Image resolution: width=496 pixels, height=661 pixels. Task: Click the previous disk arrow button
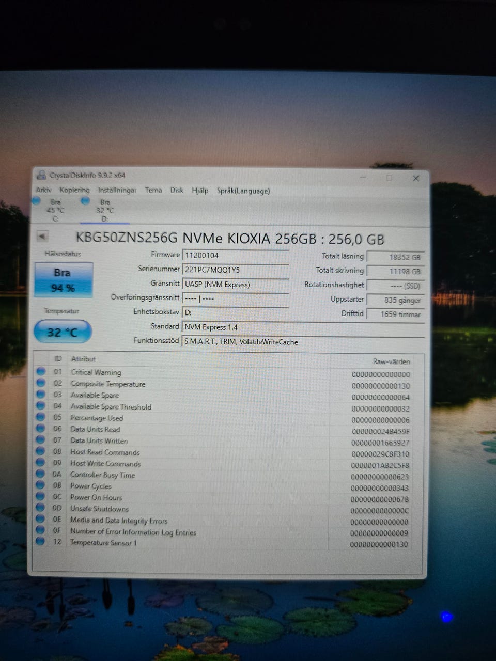pyautogui.click(x=42, y=237)
